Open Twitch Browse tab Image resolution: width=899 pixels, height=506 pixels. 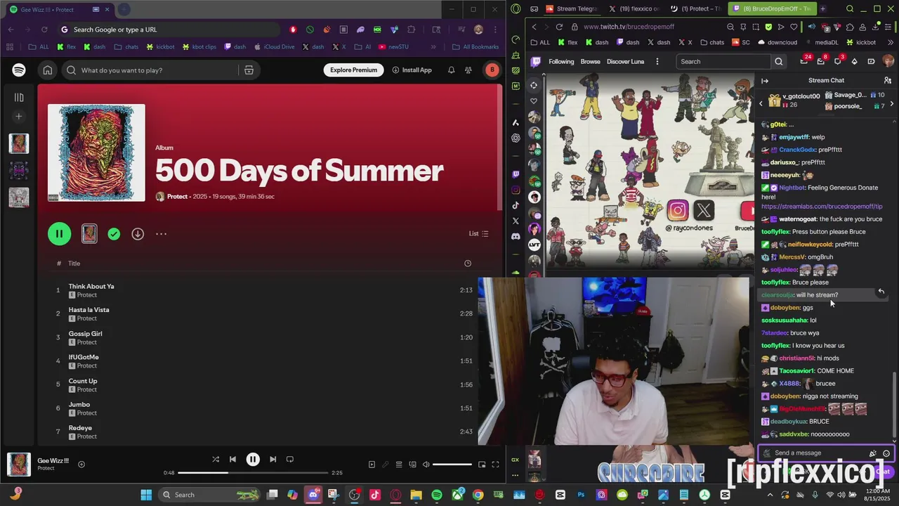pos(590,62)
